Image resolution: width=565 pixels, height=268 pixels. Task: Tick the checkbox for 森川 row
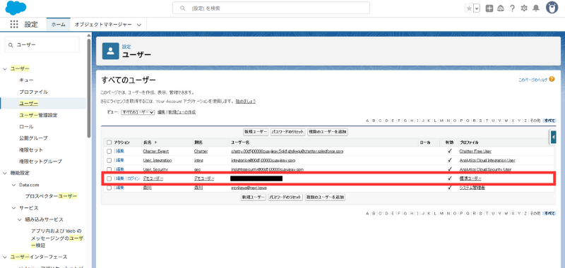coord(109,188)
